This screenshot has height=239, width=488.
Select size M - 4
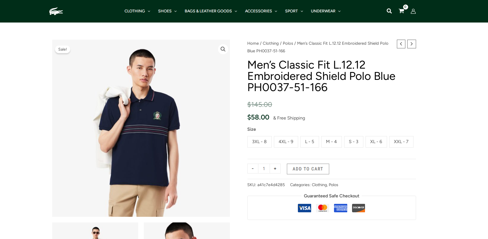[x=331, y=142]
